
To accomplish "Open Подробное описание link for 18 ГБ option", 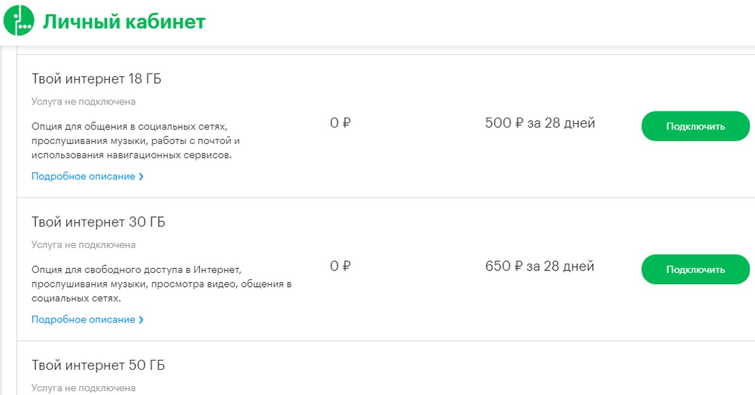I will (x=83, y=177).
